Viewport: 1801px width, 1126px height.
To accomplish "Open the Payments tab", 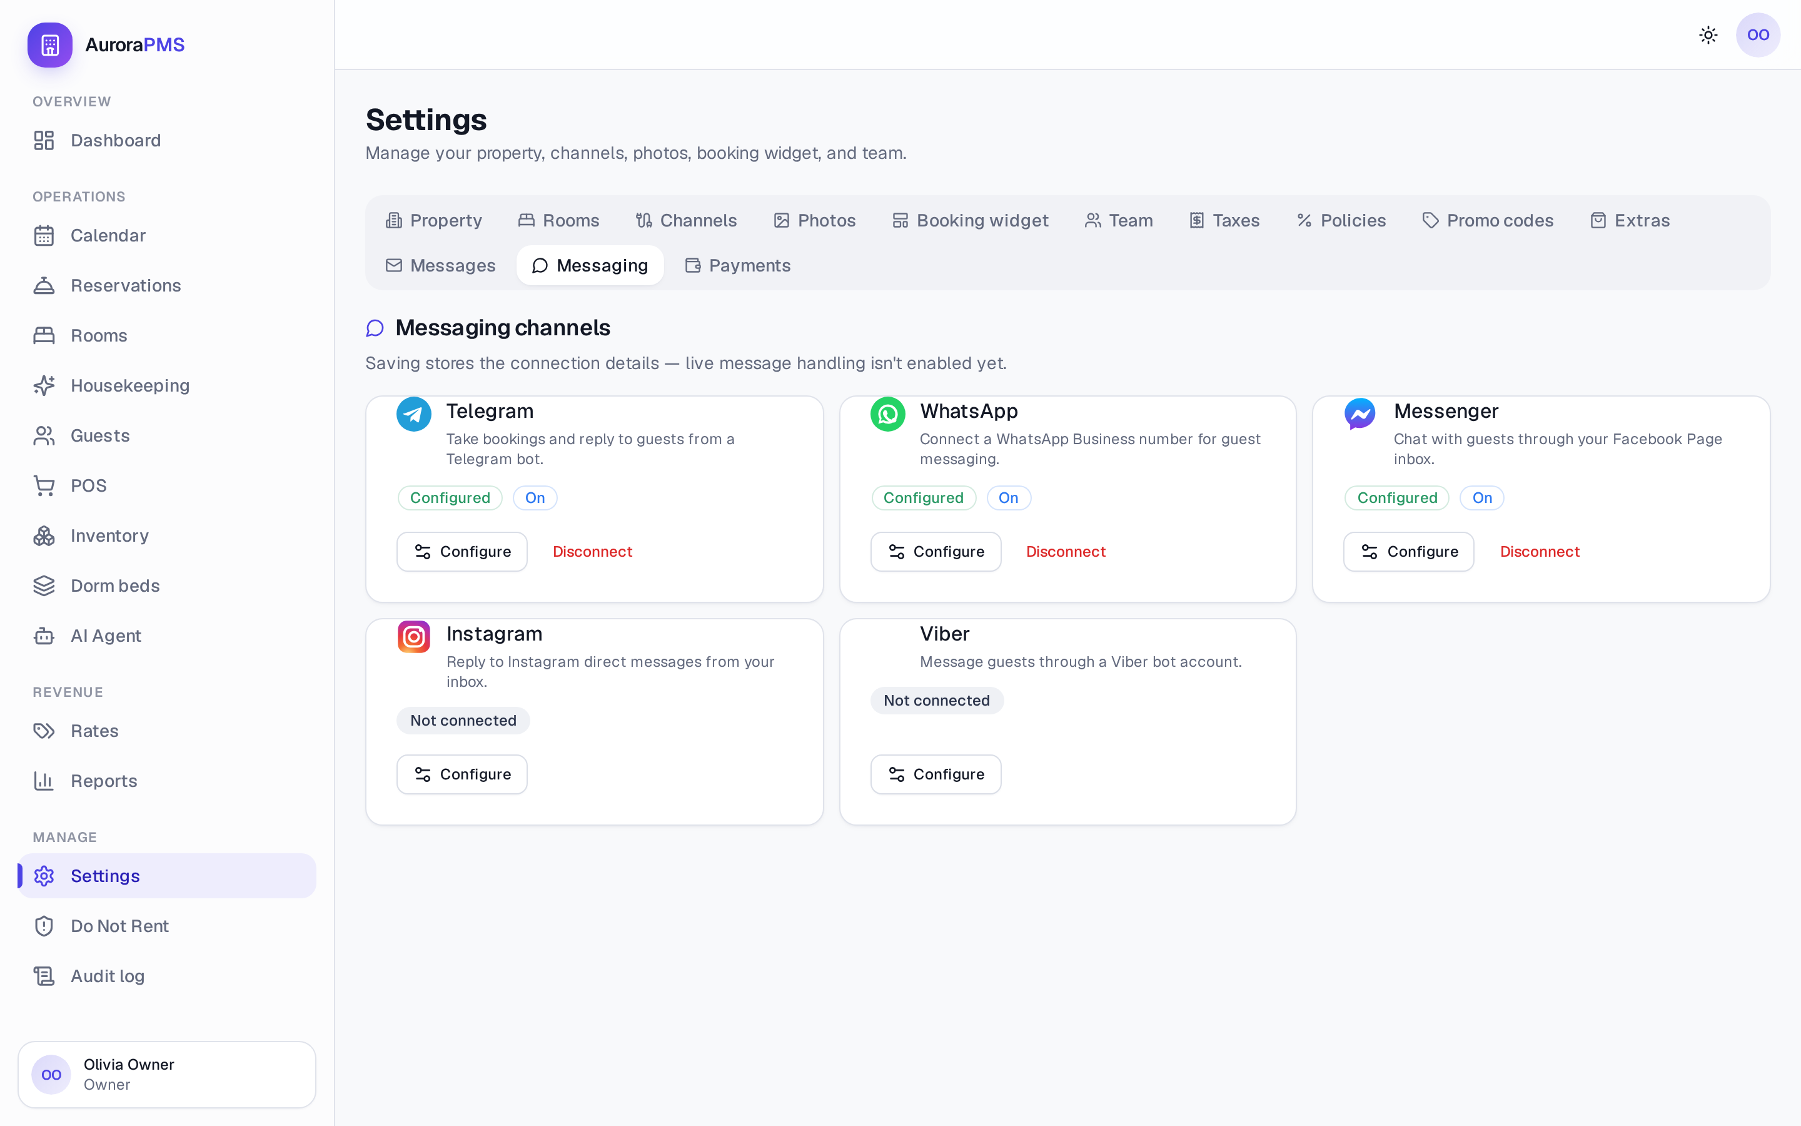I will click(x=737, y=266).
